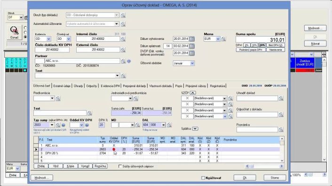Click Rozúčtuj button
The image size is (332, 186).
pos(100,166)
